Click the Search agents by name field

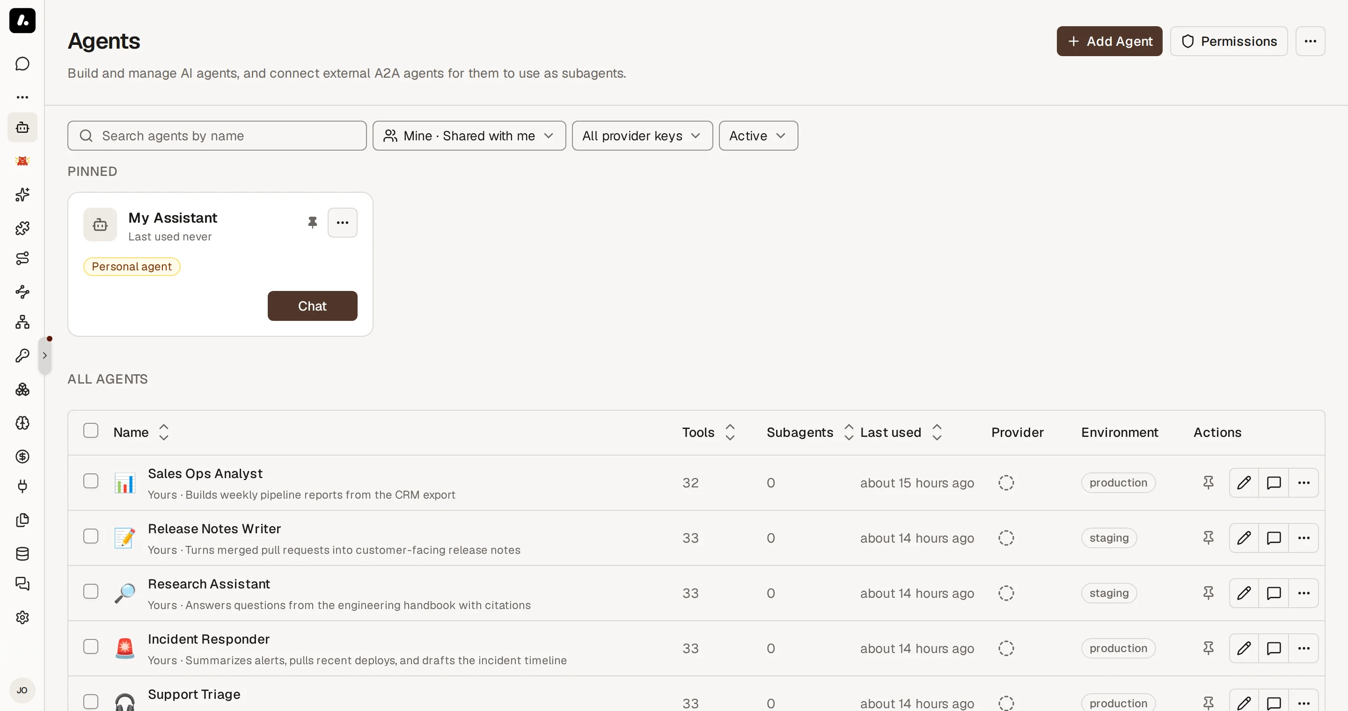[x=217, y=136]
